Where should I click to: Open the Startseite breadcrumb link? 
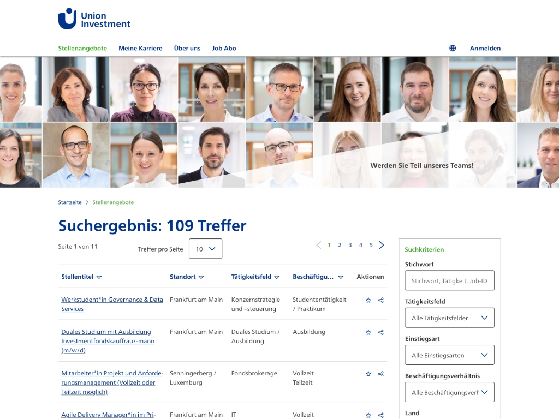[x=69, y=202]
